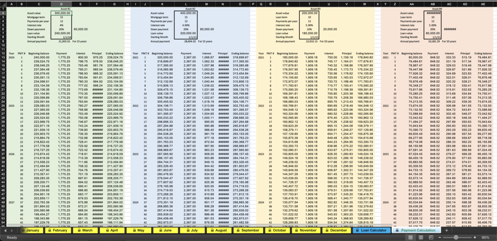Click ending balance 79,484.81 in Asset #4 table
The width and height of the screenshot is (497, 241).
484,57
